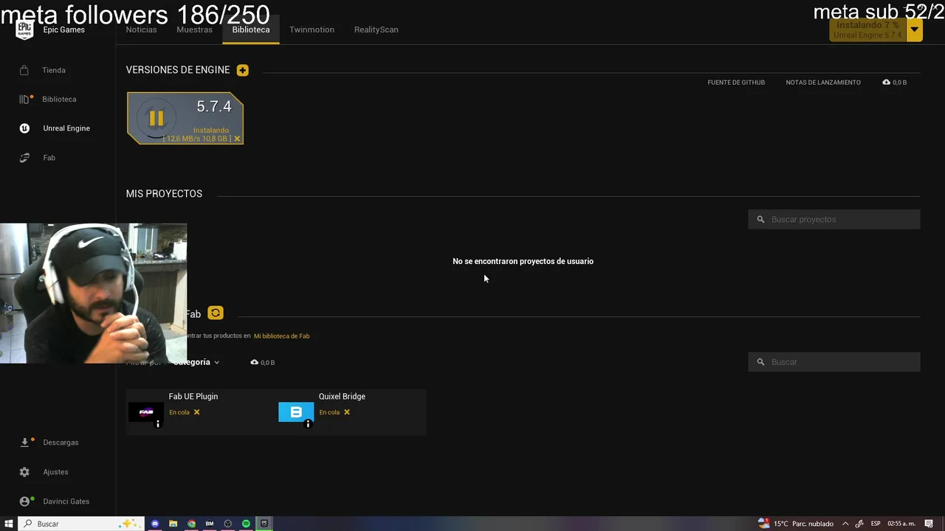Open the Epic Games logo home
Viewport: 945px width, 531px height.
[24, 29]
